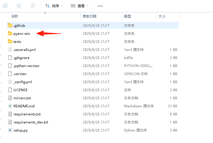Select the pyenv-win folder name
This screenshot has width=213, height=143.
tap(22, 34)
